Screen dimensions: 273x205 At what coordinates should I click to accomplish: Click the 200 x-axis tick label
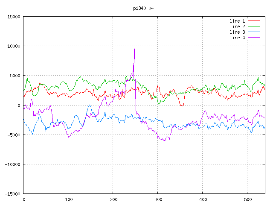pos(113,199)
